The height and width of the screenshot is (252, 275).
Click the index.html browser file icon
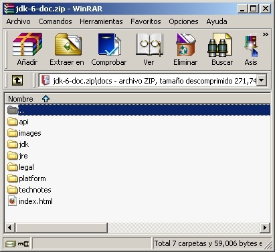coord(13,201)
